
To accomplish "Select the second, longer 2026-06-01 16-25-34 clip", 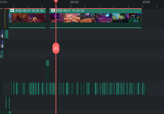I will pyautogui.click(x=96, y=18).
